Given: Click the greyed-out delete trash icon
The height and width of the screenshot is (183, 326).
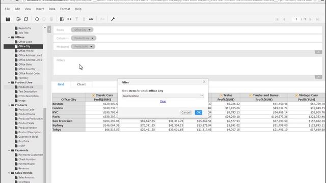Looking at the screenshot, I should point(51,19).
